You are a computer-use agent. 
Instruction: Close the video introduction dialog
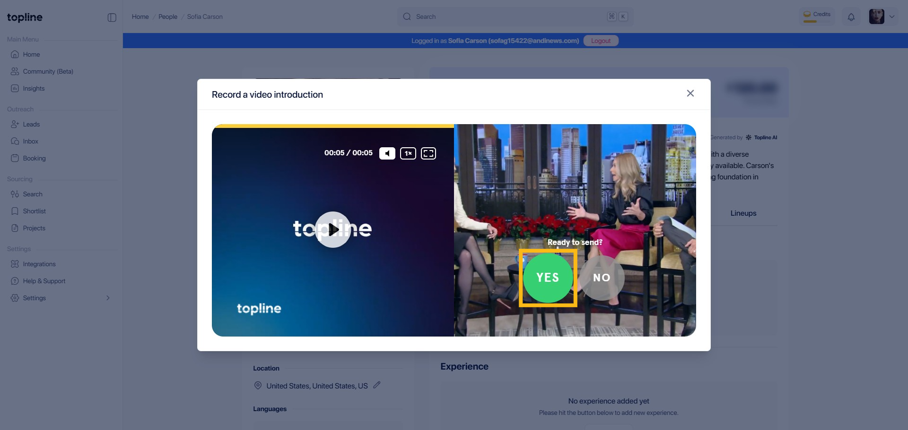[x=690, y=93]
